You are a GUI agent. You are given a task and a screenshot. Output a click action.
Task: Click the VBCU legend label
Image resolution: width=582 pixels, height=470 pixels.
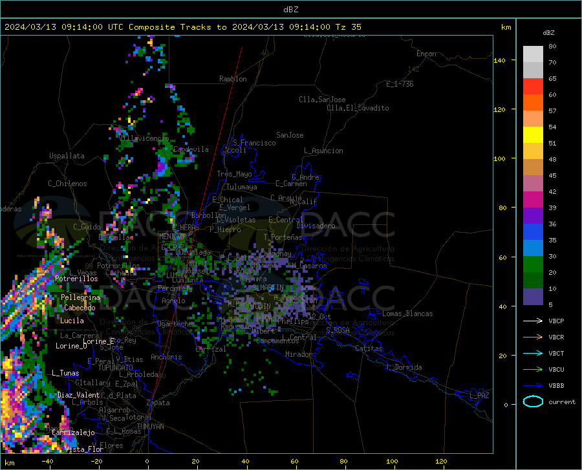tap(556, 370)
